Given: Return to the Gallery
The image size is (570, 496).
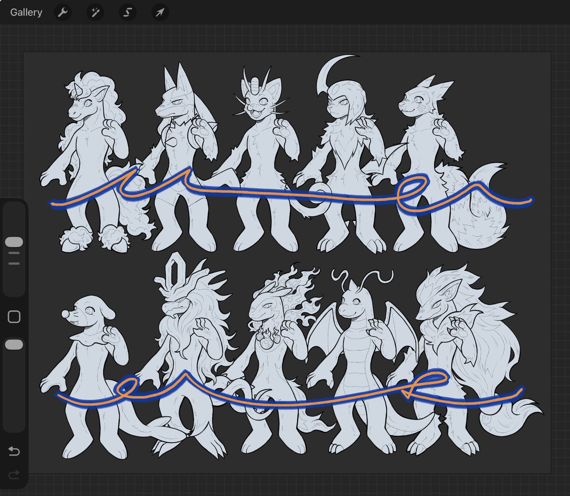Looking at the screenshot, I should [x=26, y=12].
